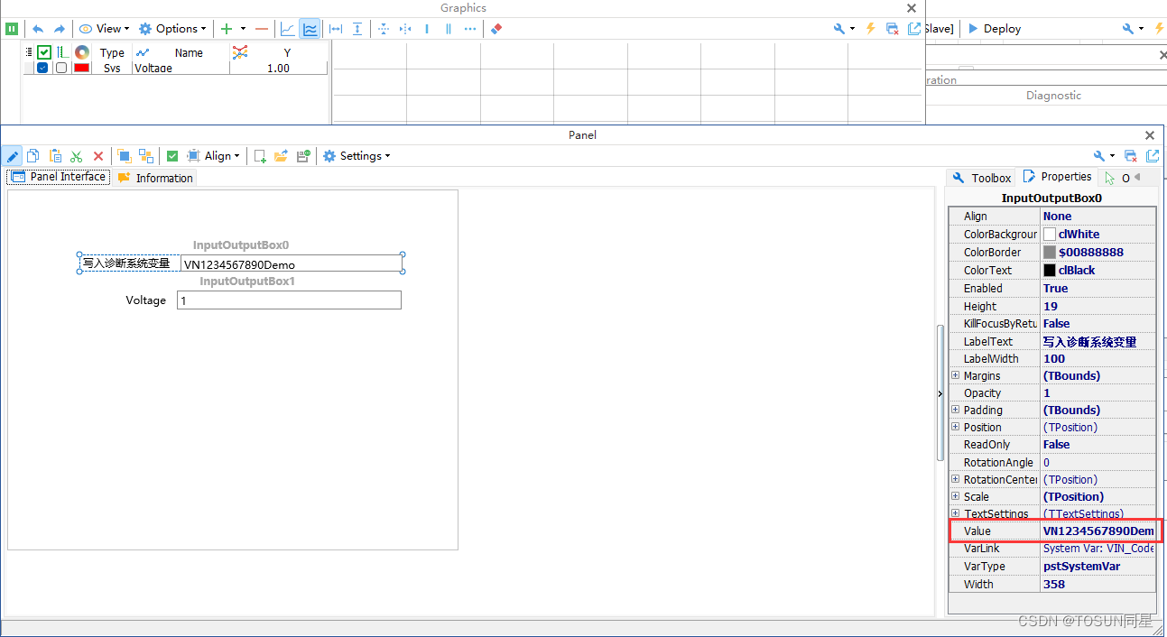Click the Y value 1.00 cell
Viewport: 1167px width, 637px height.
coord(278,68)
